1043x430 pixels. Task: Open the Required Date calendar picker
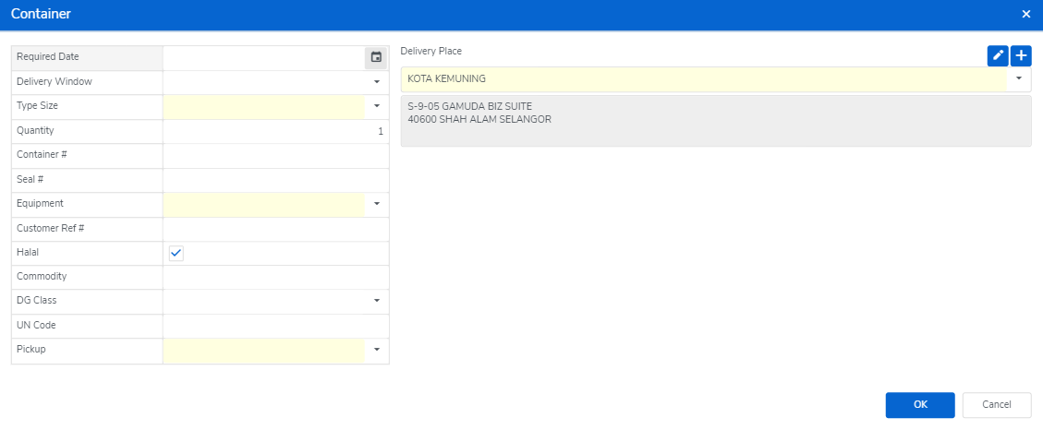pos(376,57)
